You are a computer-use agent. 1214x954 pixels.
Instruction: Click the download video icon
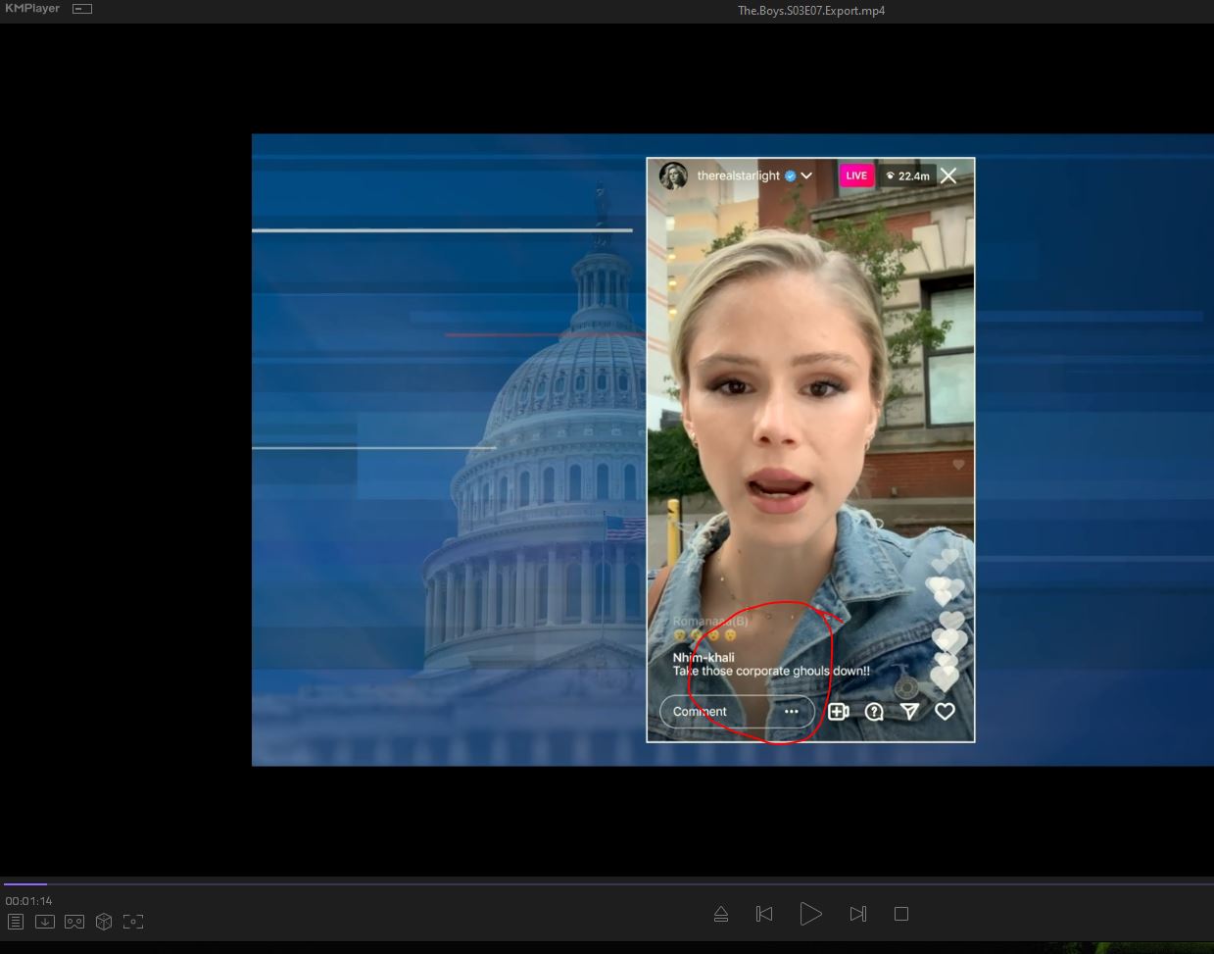(x=45, y=922)
